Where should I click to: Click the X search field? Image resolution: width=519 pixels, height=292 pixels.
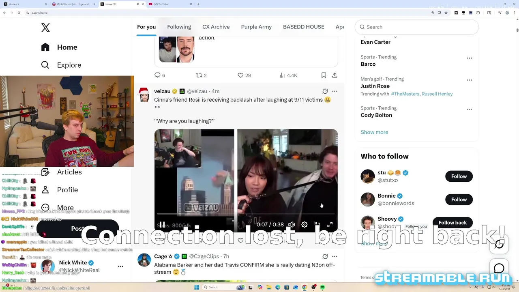(417, 27)
